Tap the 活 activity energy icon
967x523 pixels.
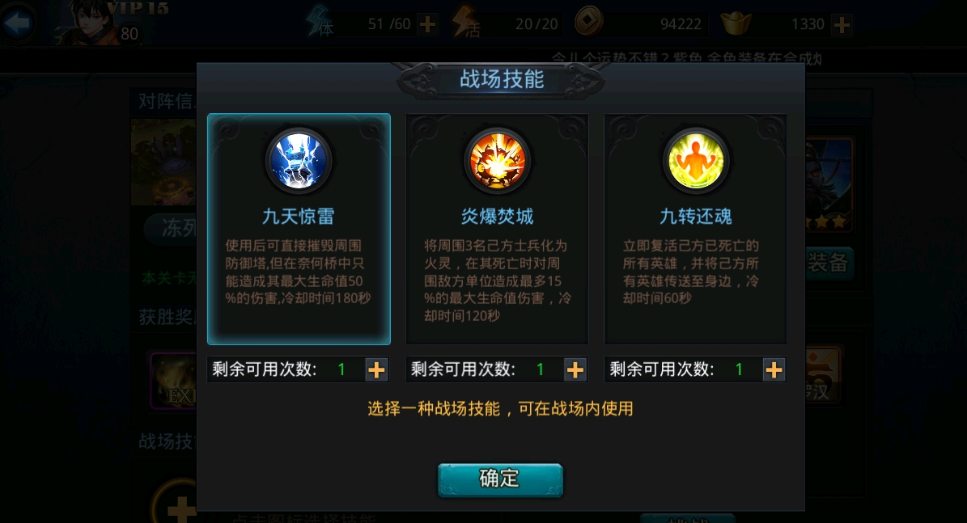pyautogui.click(x=466, y=23)
